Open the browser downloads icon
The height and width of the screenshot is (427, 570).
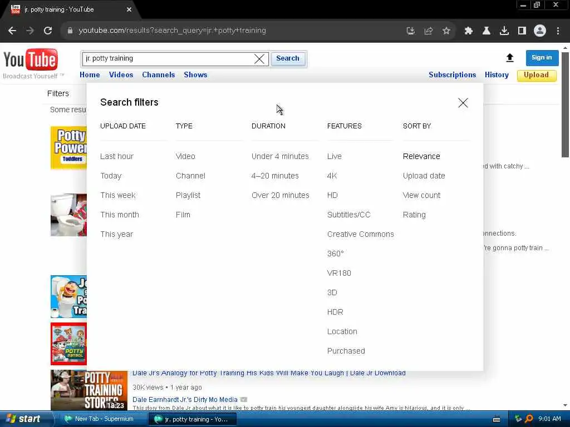pyautogui.click(x=504, y=31)
